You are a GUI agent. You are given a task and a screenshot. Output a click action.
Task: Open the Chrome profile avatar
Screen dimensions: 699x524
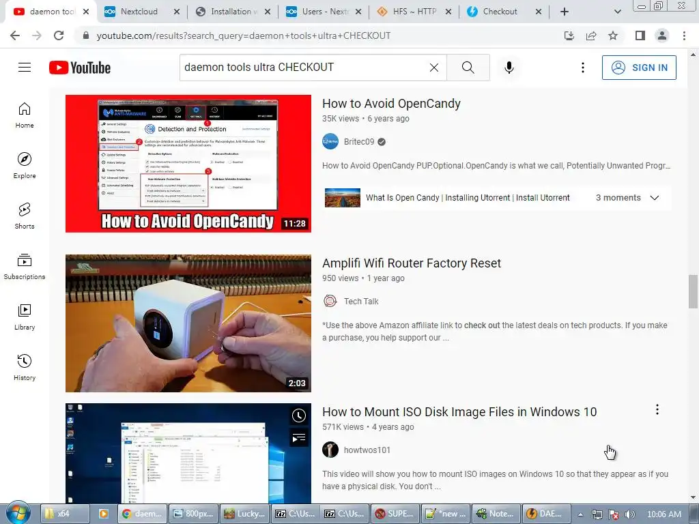click(x=662, y=35)
